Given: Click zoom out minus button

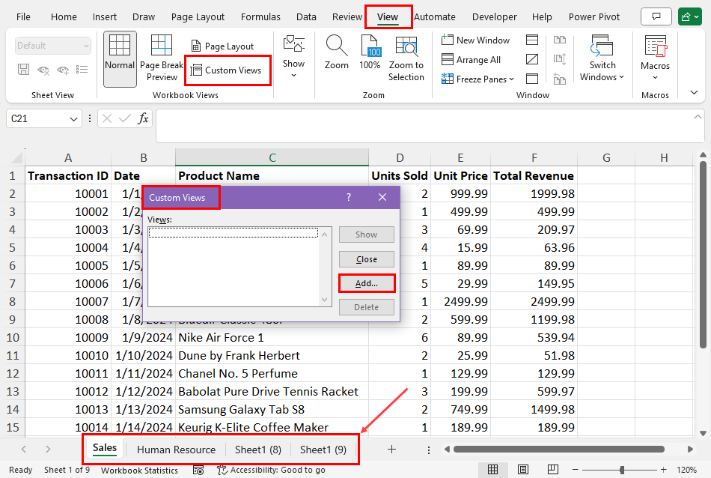Looking at the screenshot, I should pyautogui.click(x=575, y=470).
